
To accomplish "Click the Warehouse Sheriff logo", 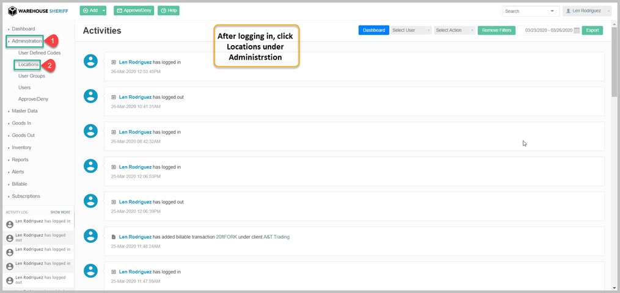I will point(38,11).
